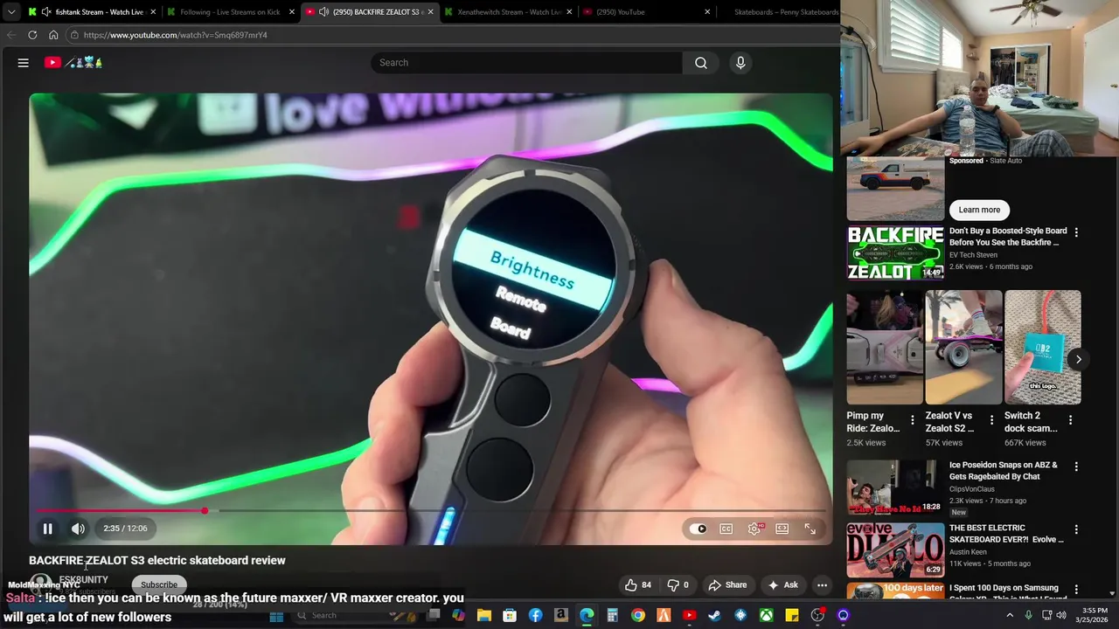Image resolution: width=1119 pixels, height=629 pixels.
Task: Open more actions under the video
Action: 822,585
